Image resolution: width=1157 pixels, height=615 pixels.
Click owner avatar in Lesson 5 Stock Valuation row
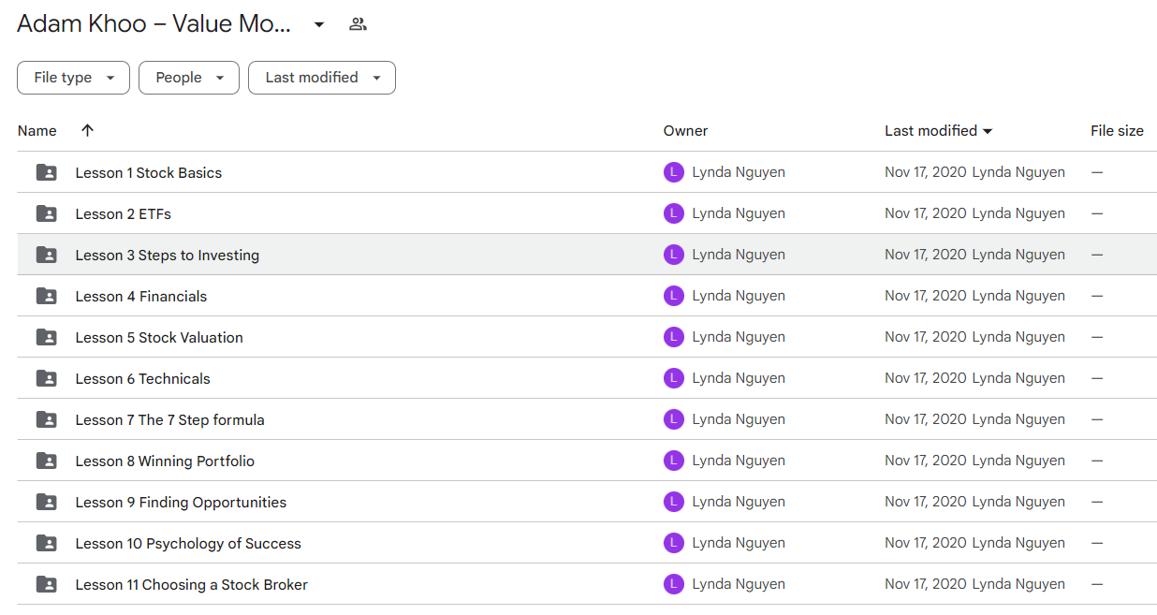(x=674, y=337)
